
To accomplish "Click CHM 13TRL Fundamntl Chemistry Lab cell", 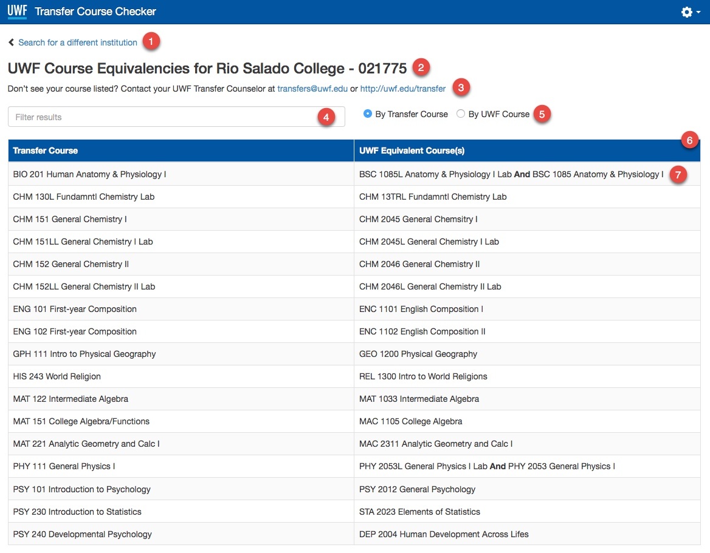I will [x=527, y=197].
